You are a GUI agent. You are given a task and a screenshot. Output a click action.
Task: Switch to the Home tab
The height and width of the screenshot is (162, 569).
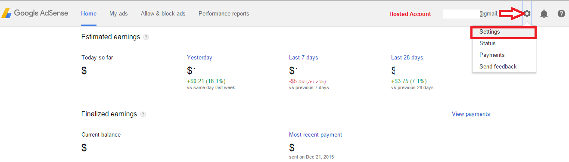point(89,13)
